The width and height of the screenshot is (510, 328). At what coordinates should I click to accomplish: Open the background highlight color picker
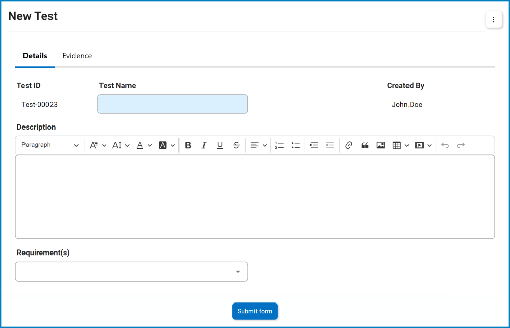point(167,145)
